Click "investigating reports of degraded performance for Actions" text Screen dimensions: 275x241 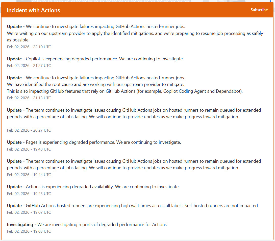click(x=102, y=225)
